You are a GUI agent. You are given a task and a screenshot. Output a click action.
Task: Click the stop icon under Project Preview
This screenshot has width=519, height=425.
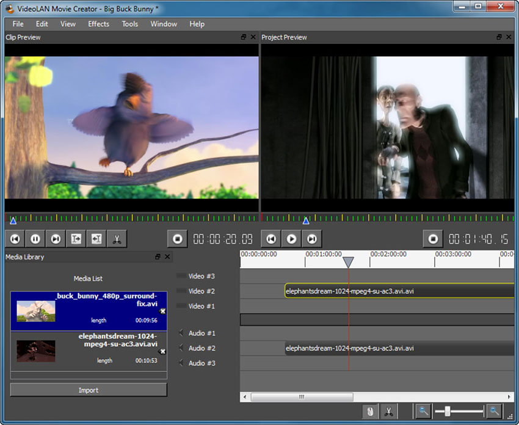coord(433,238)
